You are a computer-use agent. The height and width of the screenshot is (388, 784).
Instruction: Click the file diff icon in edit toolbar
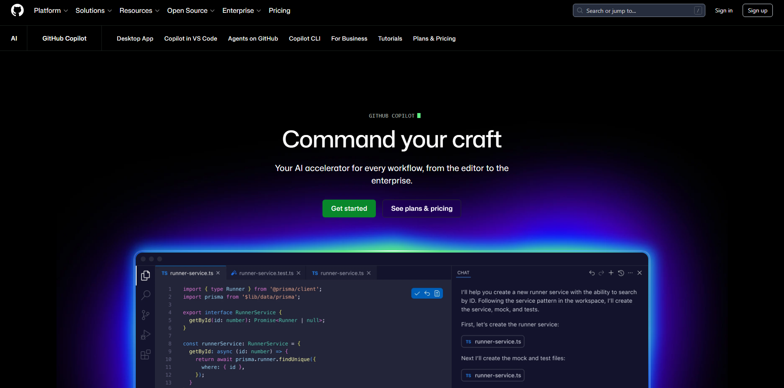point(437,293)
